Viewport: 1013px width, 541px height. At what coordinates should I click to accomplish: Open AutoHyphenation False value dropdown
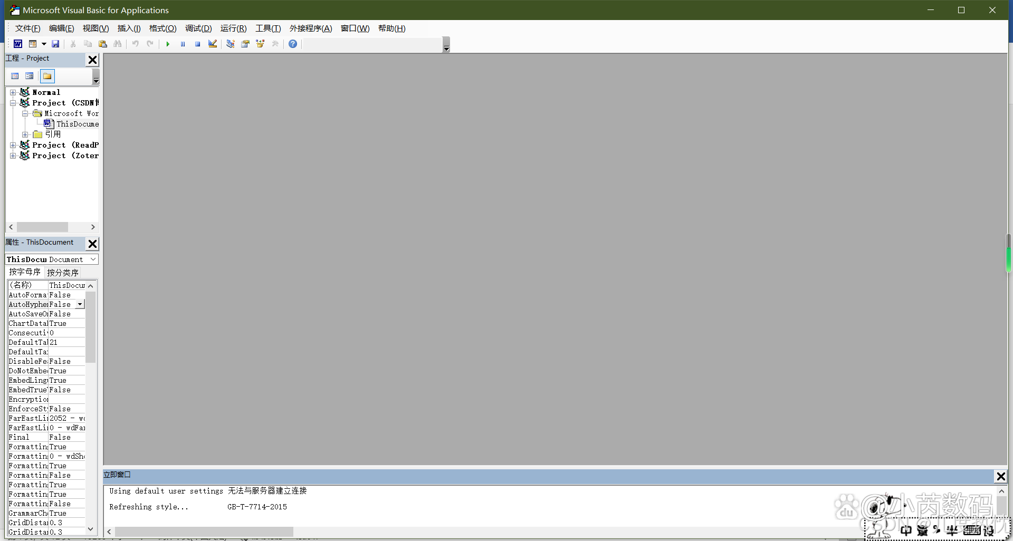[x=80, y=304]
